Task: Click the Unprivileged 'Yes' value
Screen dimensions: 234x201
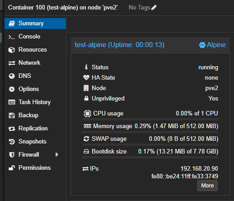Action: coord(213,98)
